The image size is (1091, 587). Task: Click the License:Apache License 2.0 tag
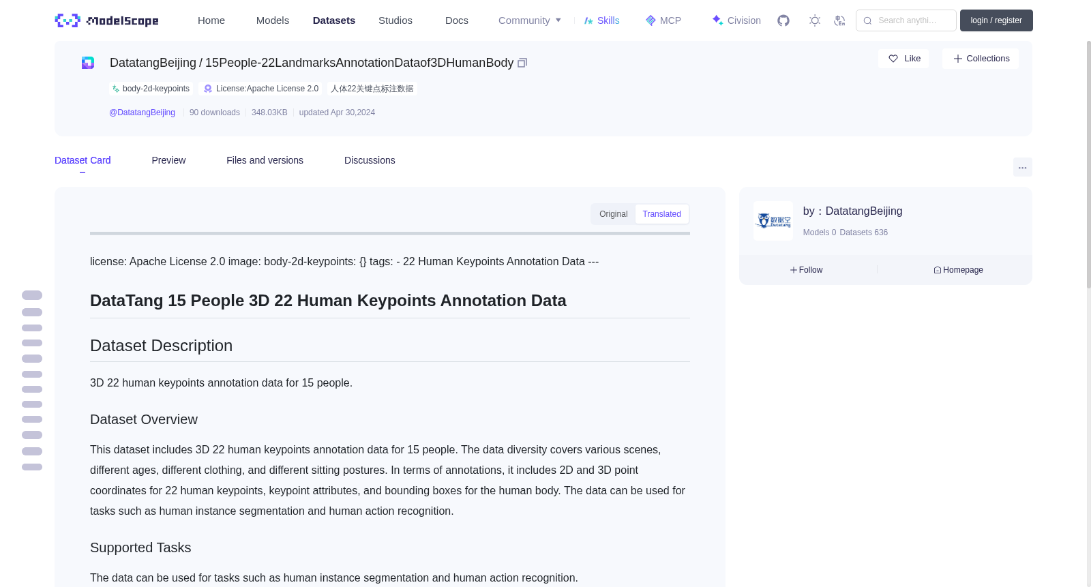coord(261,89)
